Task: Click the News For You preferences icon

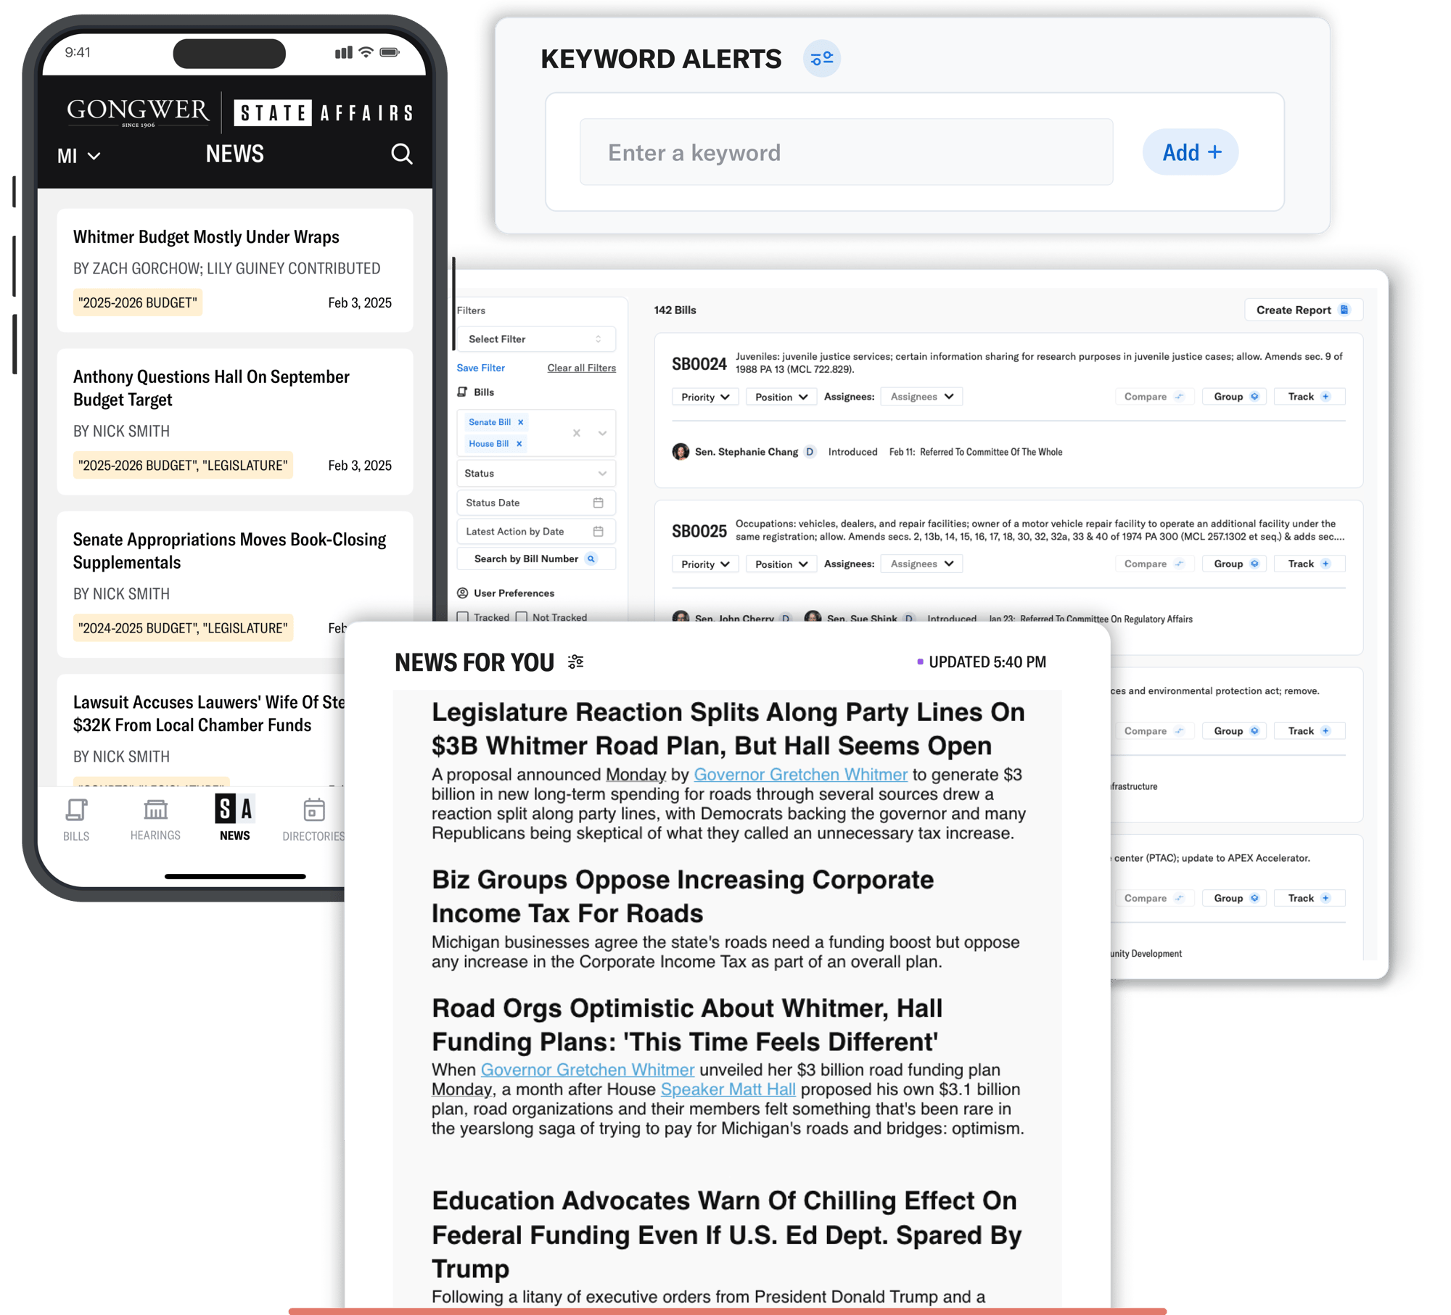Action: coord(577,662)
